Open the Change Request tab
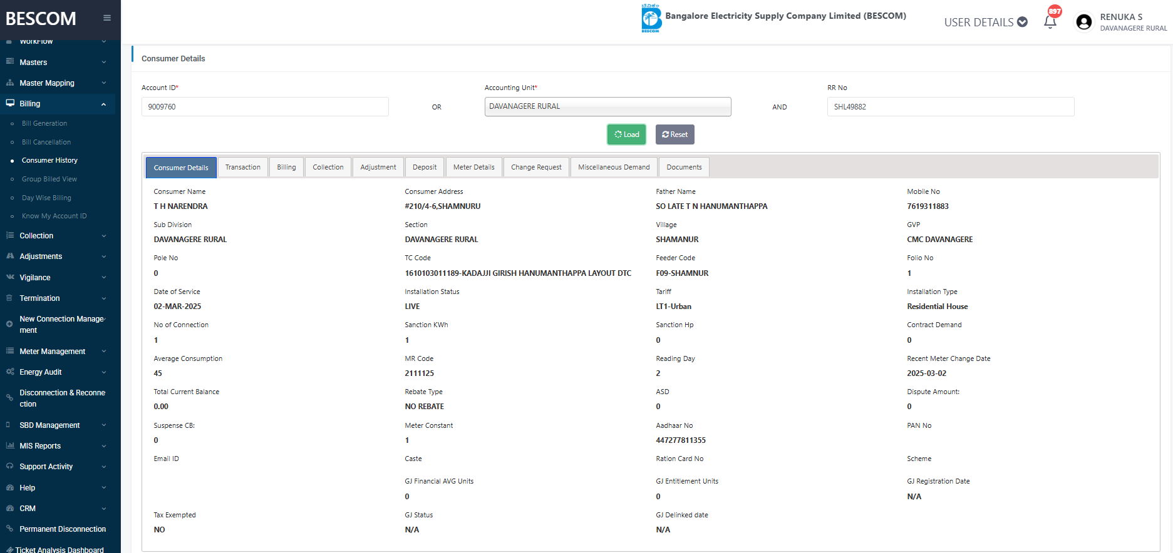 coord(536,167)
